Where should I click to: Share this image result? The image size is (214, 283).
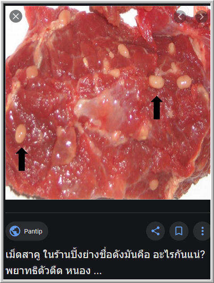click(155, 231)
